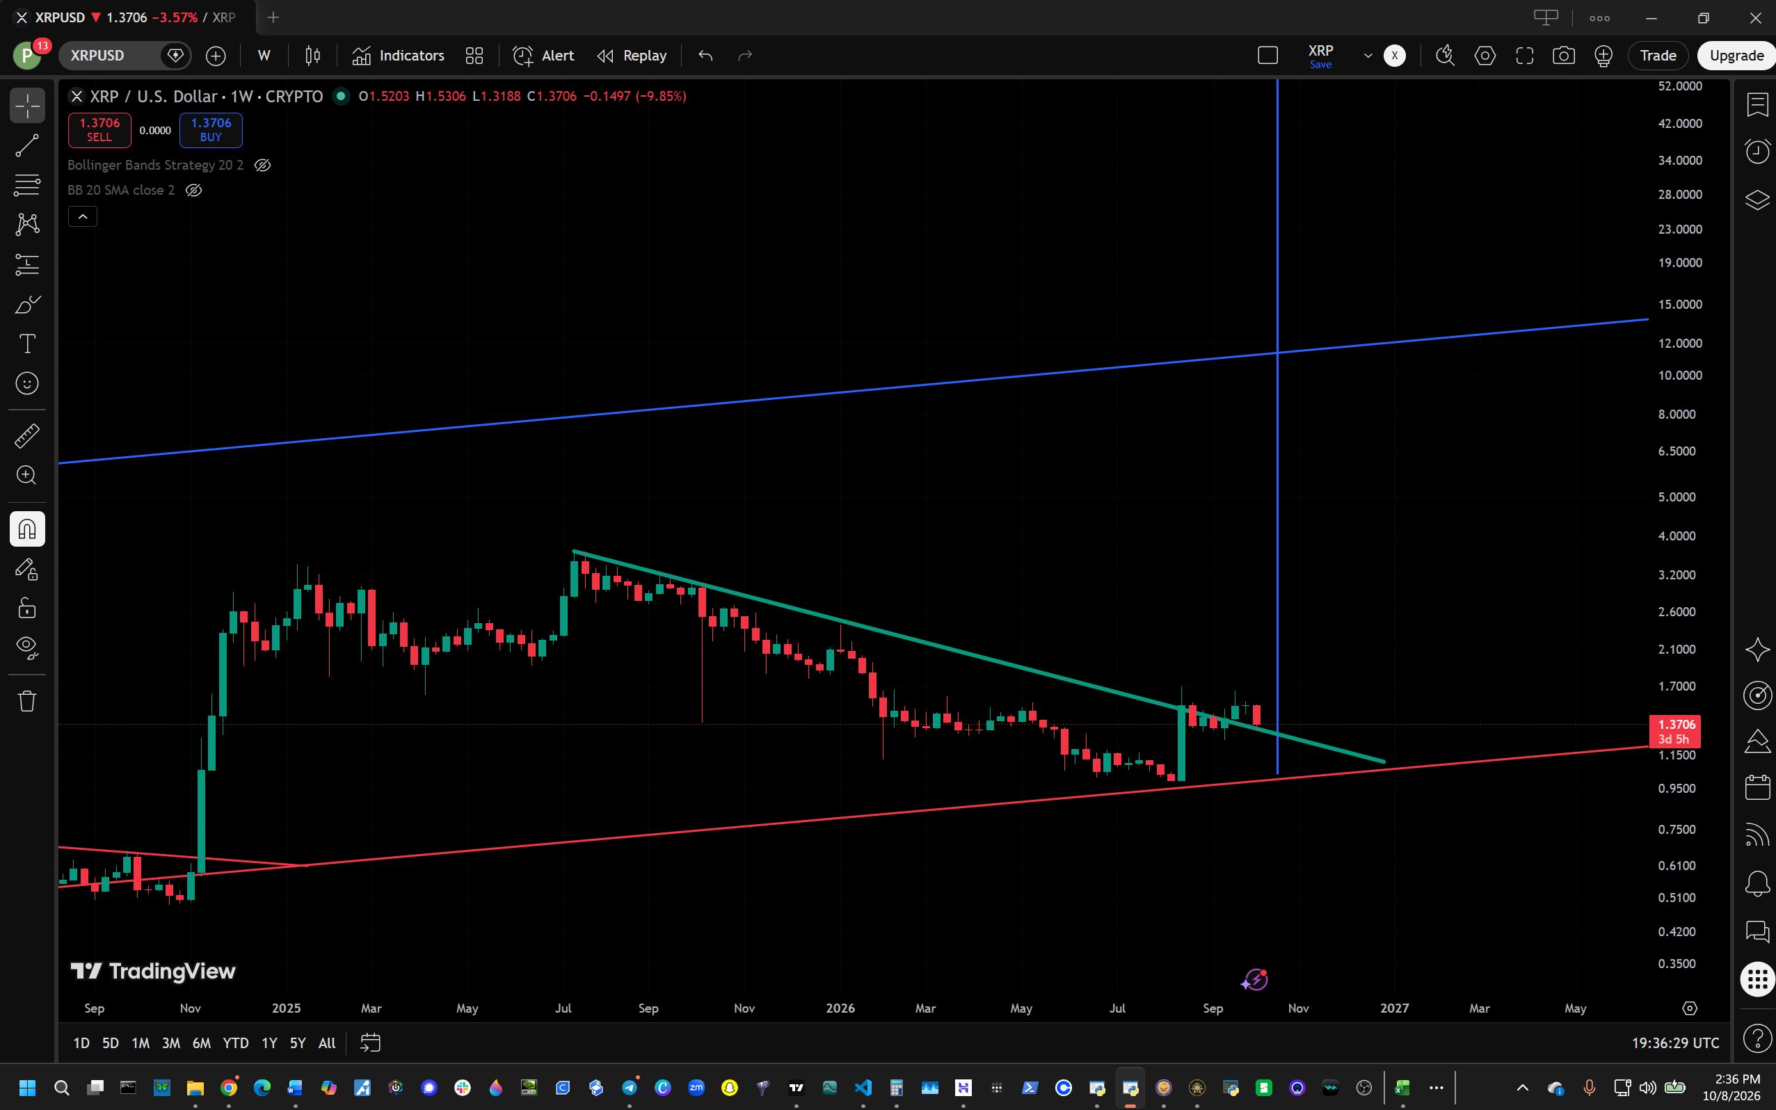
Task: Select the ruler measure tool
Action: [x=27, y=436]
